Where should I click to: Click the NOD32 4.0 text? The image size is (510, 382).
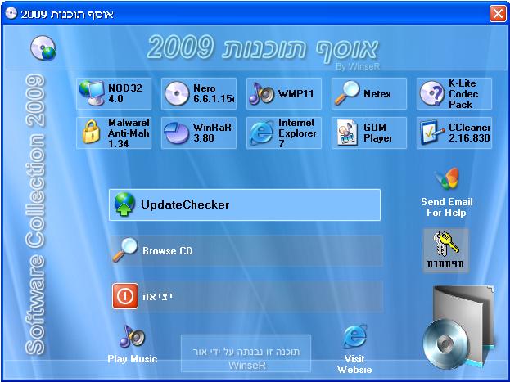(x=125, y=93)
